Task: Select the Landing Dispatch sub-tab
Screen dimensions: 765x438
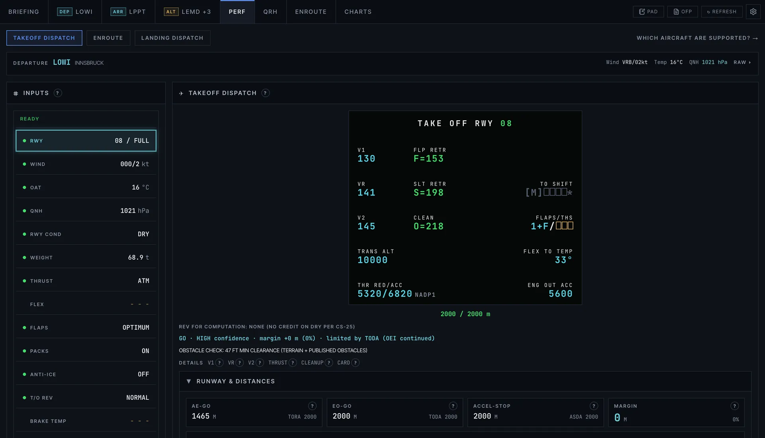Action: click(172, 38)
